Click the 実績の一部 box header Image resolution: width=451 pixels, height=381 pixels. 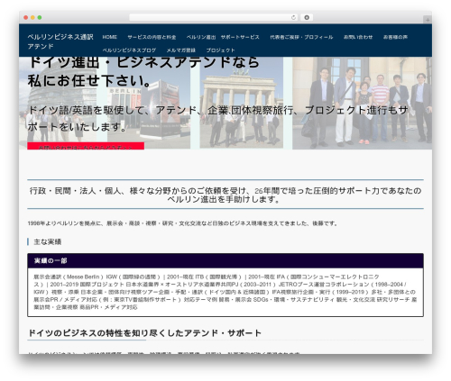[x=225, y=260]
